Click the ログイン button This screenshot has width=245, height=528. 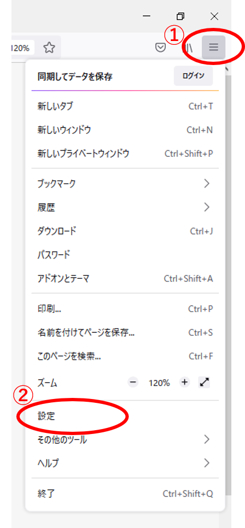tap(193, 76)
